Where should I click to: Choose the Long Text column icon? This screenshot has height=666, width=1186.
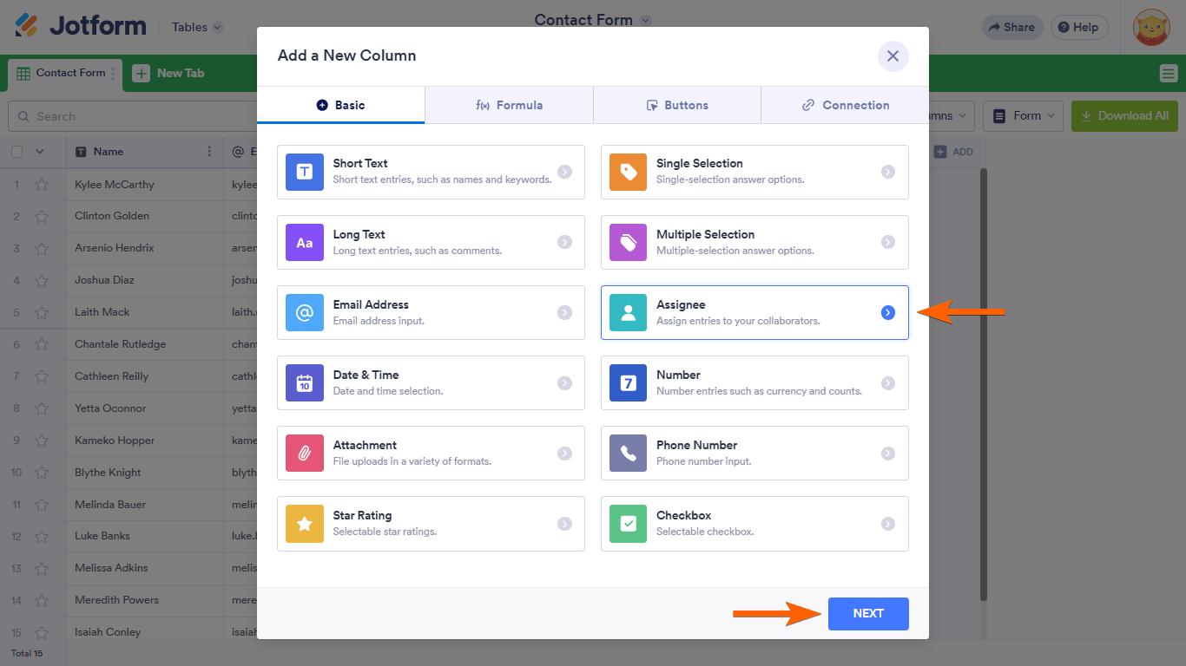click(305, 243)
